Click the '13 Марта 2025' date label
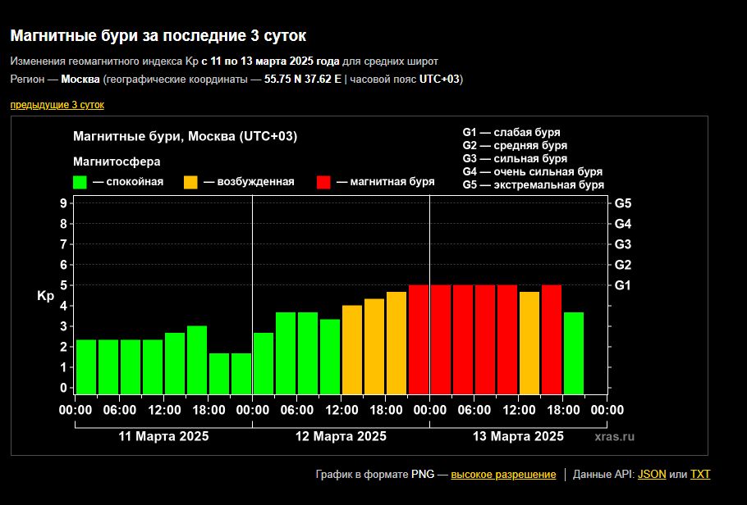Screen dimensions: 747x505 click(x=518, y=436)
